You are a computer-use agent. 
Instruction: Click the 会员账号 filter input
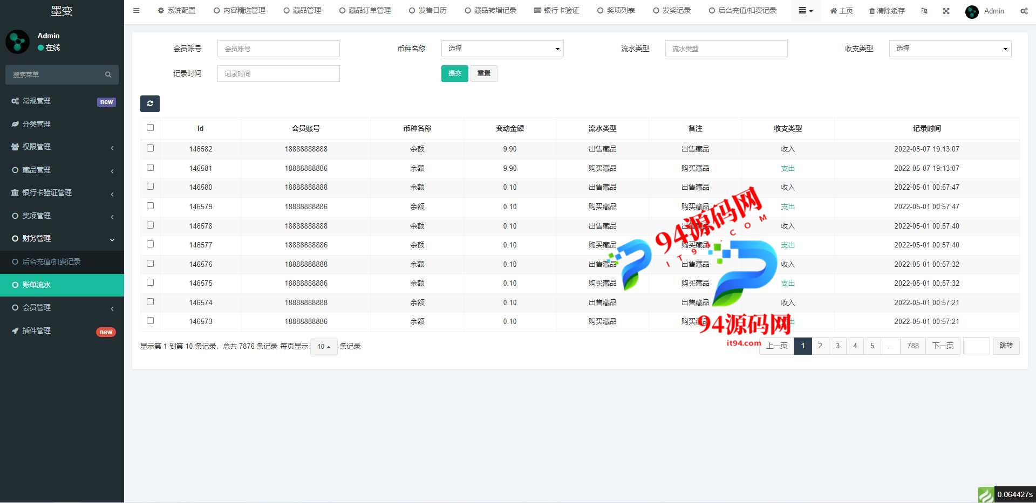[278, 49]
